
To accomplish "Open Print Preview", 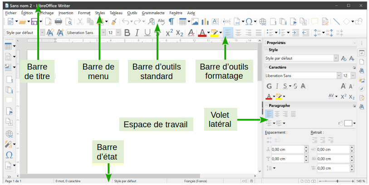I will click(69, 22).
